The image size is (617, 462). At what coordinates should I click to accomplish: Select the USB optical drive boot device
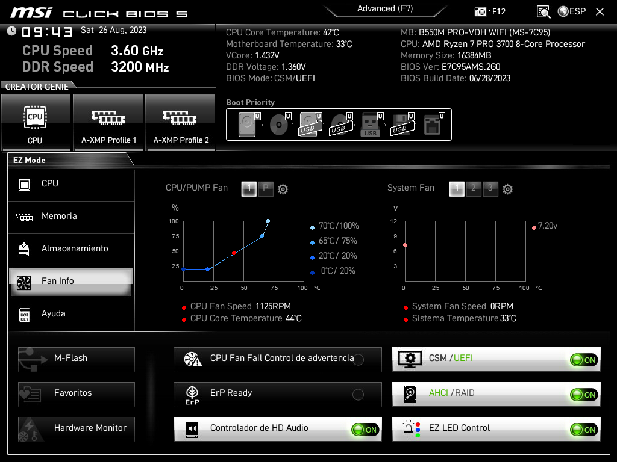click(341, 125)
